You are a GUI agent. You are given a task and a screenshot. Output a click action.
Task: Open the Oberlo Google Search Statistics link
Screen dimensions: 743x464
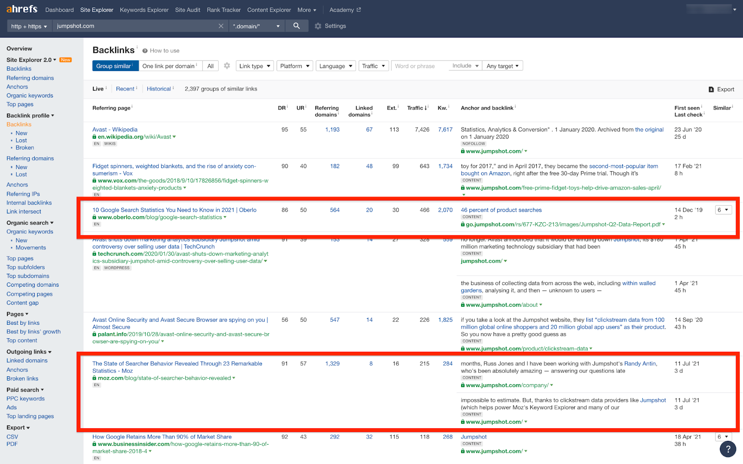(174, 210)
